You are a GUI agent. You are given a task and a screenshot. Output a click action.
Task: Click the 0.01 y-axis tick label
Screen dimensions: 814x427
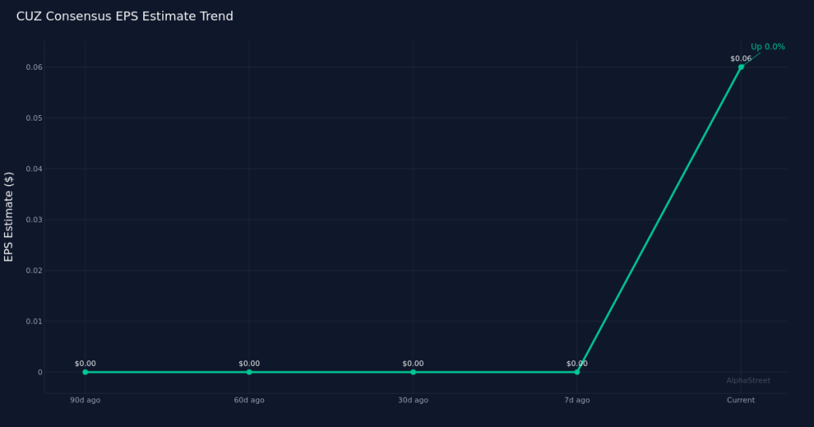pyautogui.click(x=33, y=321)
